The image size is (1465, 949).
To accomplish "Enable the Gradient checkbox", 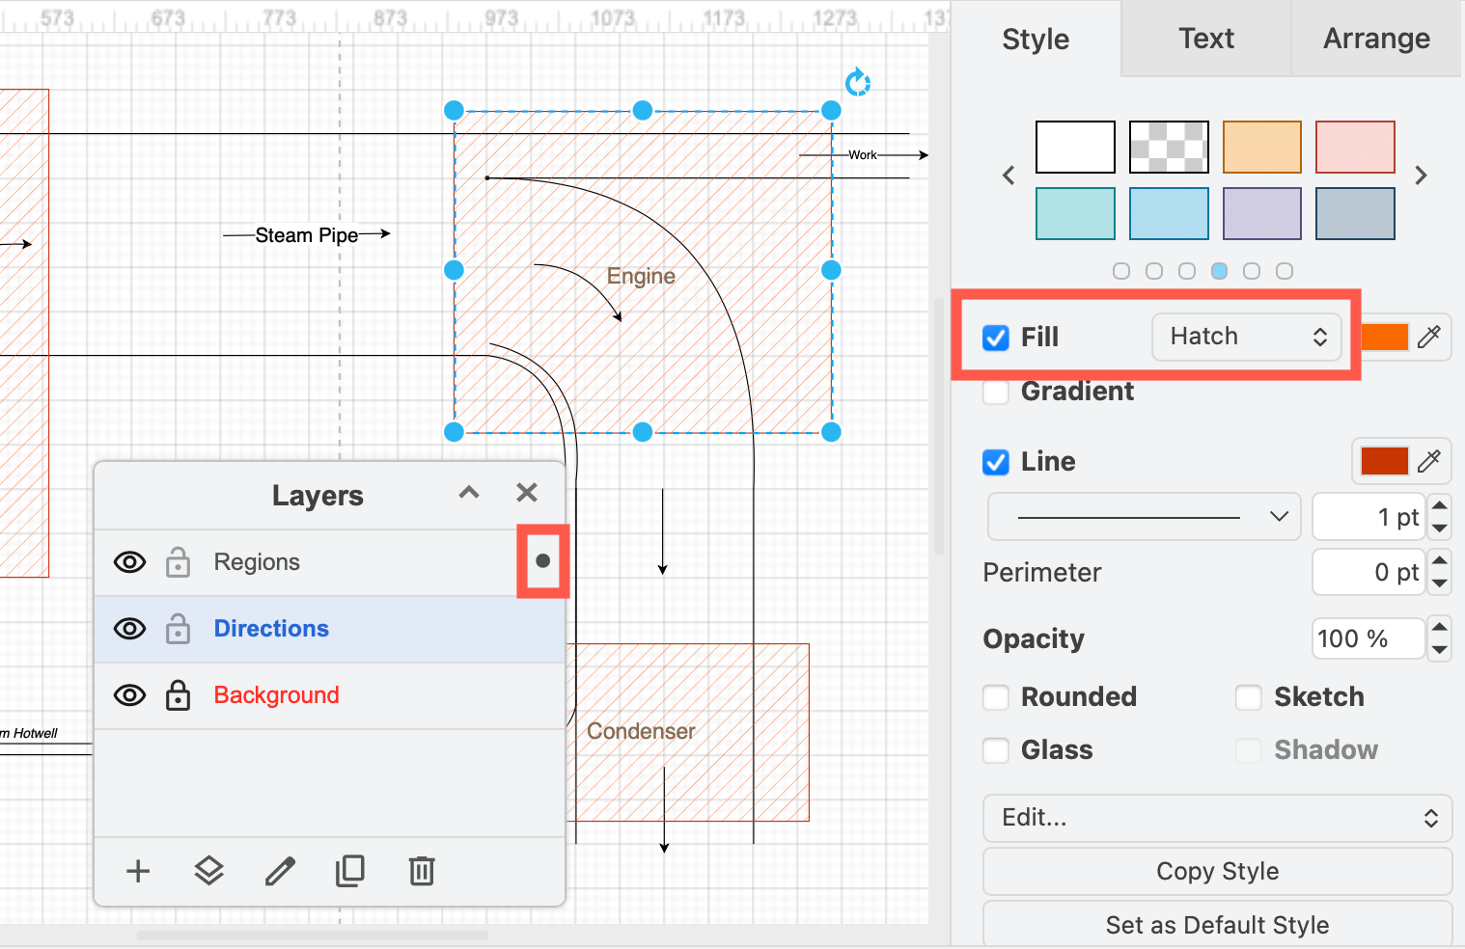I will [x=996, y=392].
